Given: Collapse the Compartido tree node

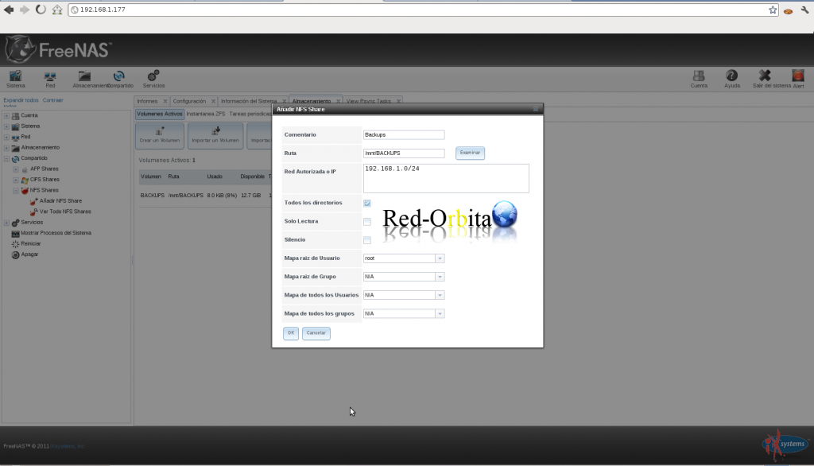Looking at the screenshot, I should (6, 158).
